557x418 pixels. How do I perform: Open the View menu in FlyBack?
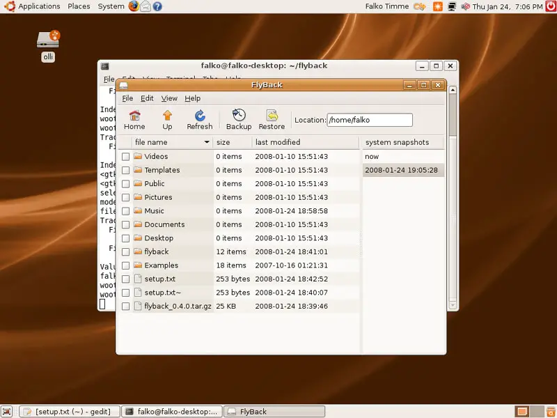(x=169, y=98)
